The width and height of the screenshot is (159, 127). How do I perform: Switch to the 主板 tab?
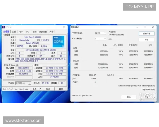pos(14,32)
